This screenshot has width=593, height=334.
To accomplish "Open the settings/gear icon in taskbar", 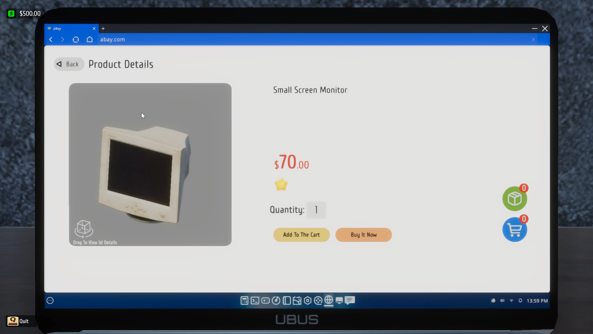I will click(x=308, y=301).
